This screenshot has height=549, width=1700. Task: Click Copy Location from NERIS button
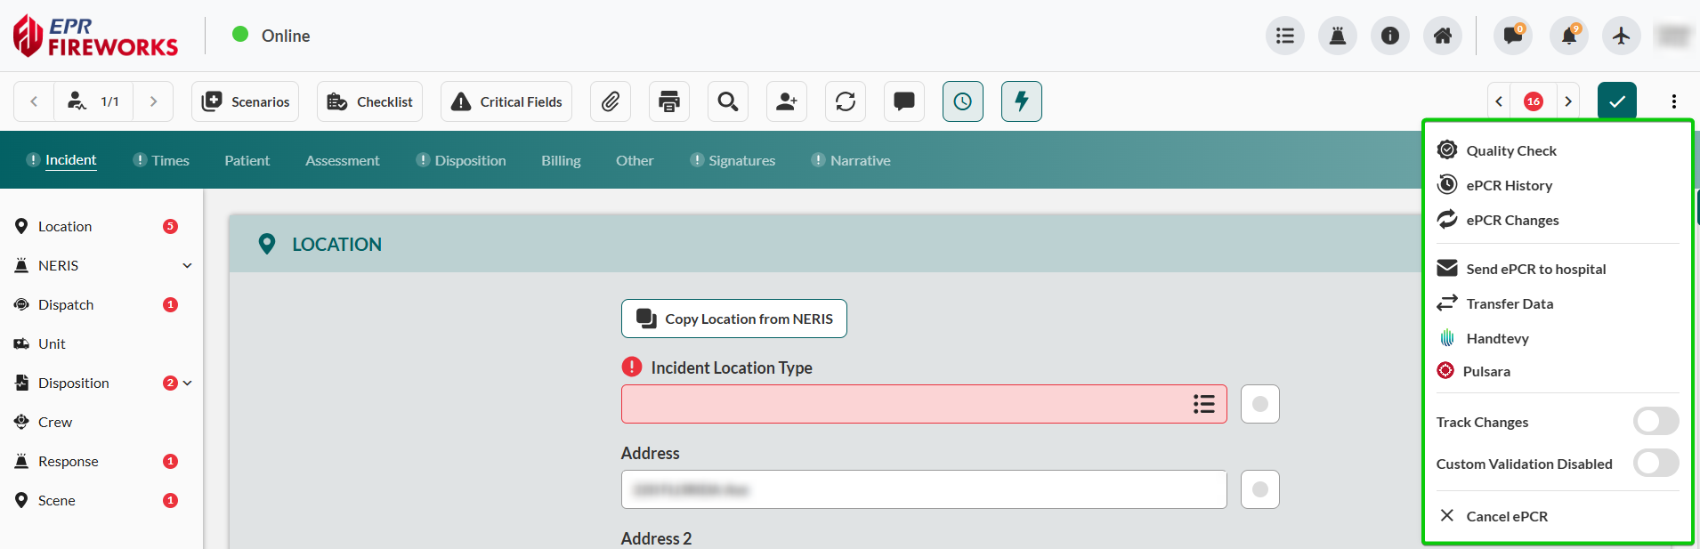pyautogui.click(x=734, y=319)
